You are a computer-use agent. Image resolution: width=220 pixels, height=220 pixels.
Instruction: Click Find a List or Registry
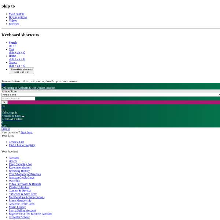[x=22, y=145]
